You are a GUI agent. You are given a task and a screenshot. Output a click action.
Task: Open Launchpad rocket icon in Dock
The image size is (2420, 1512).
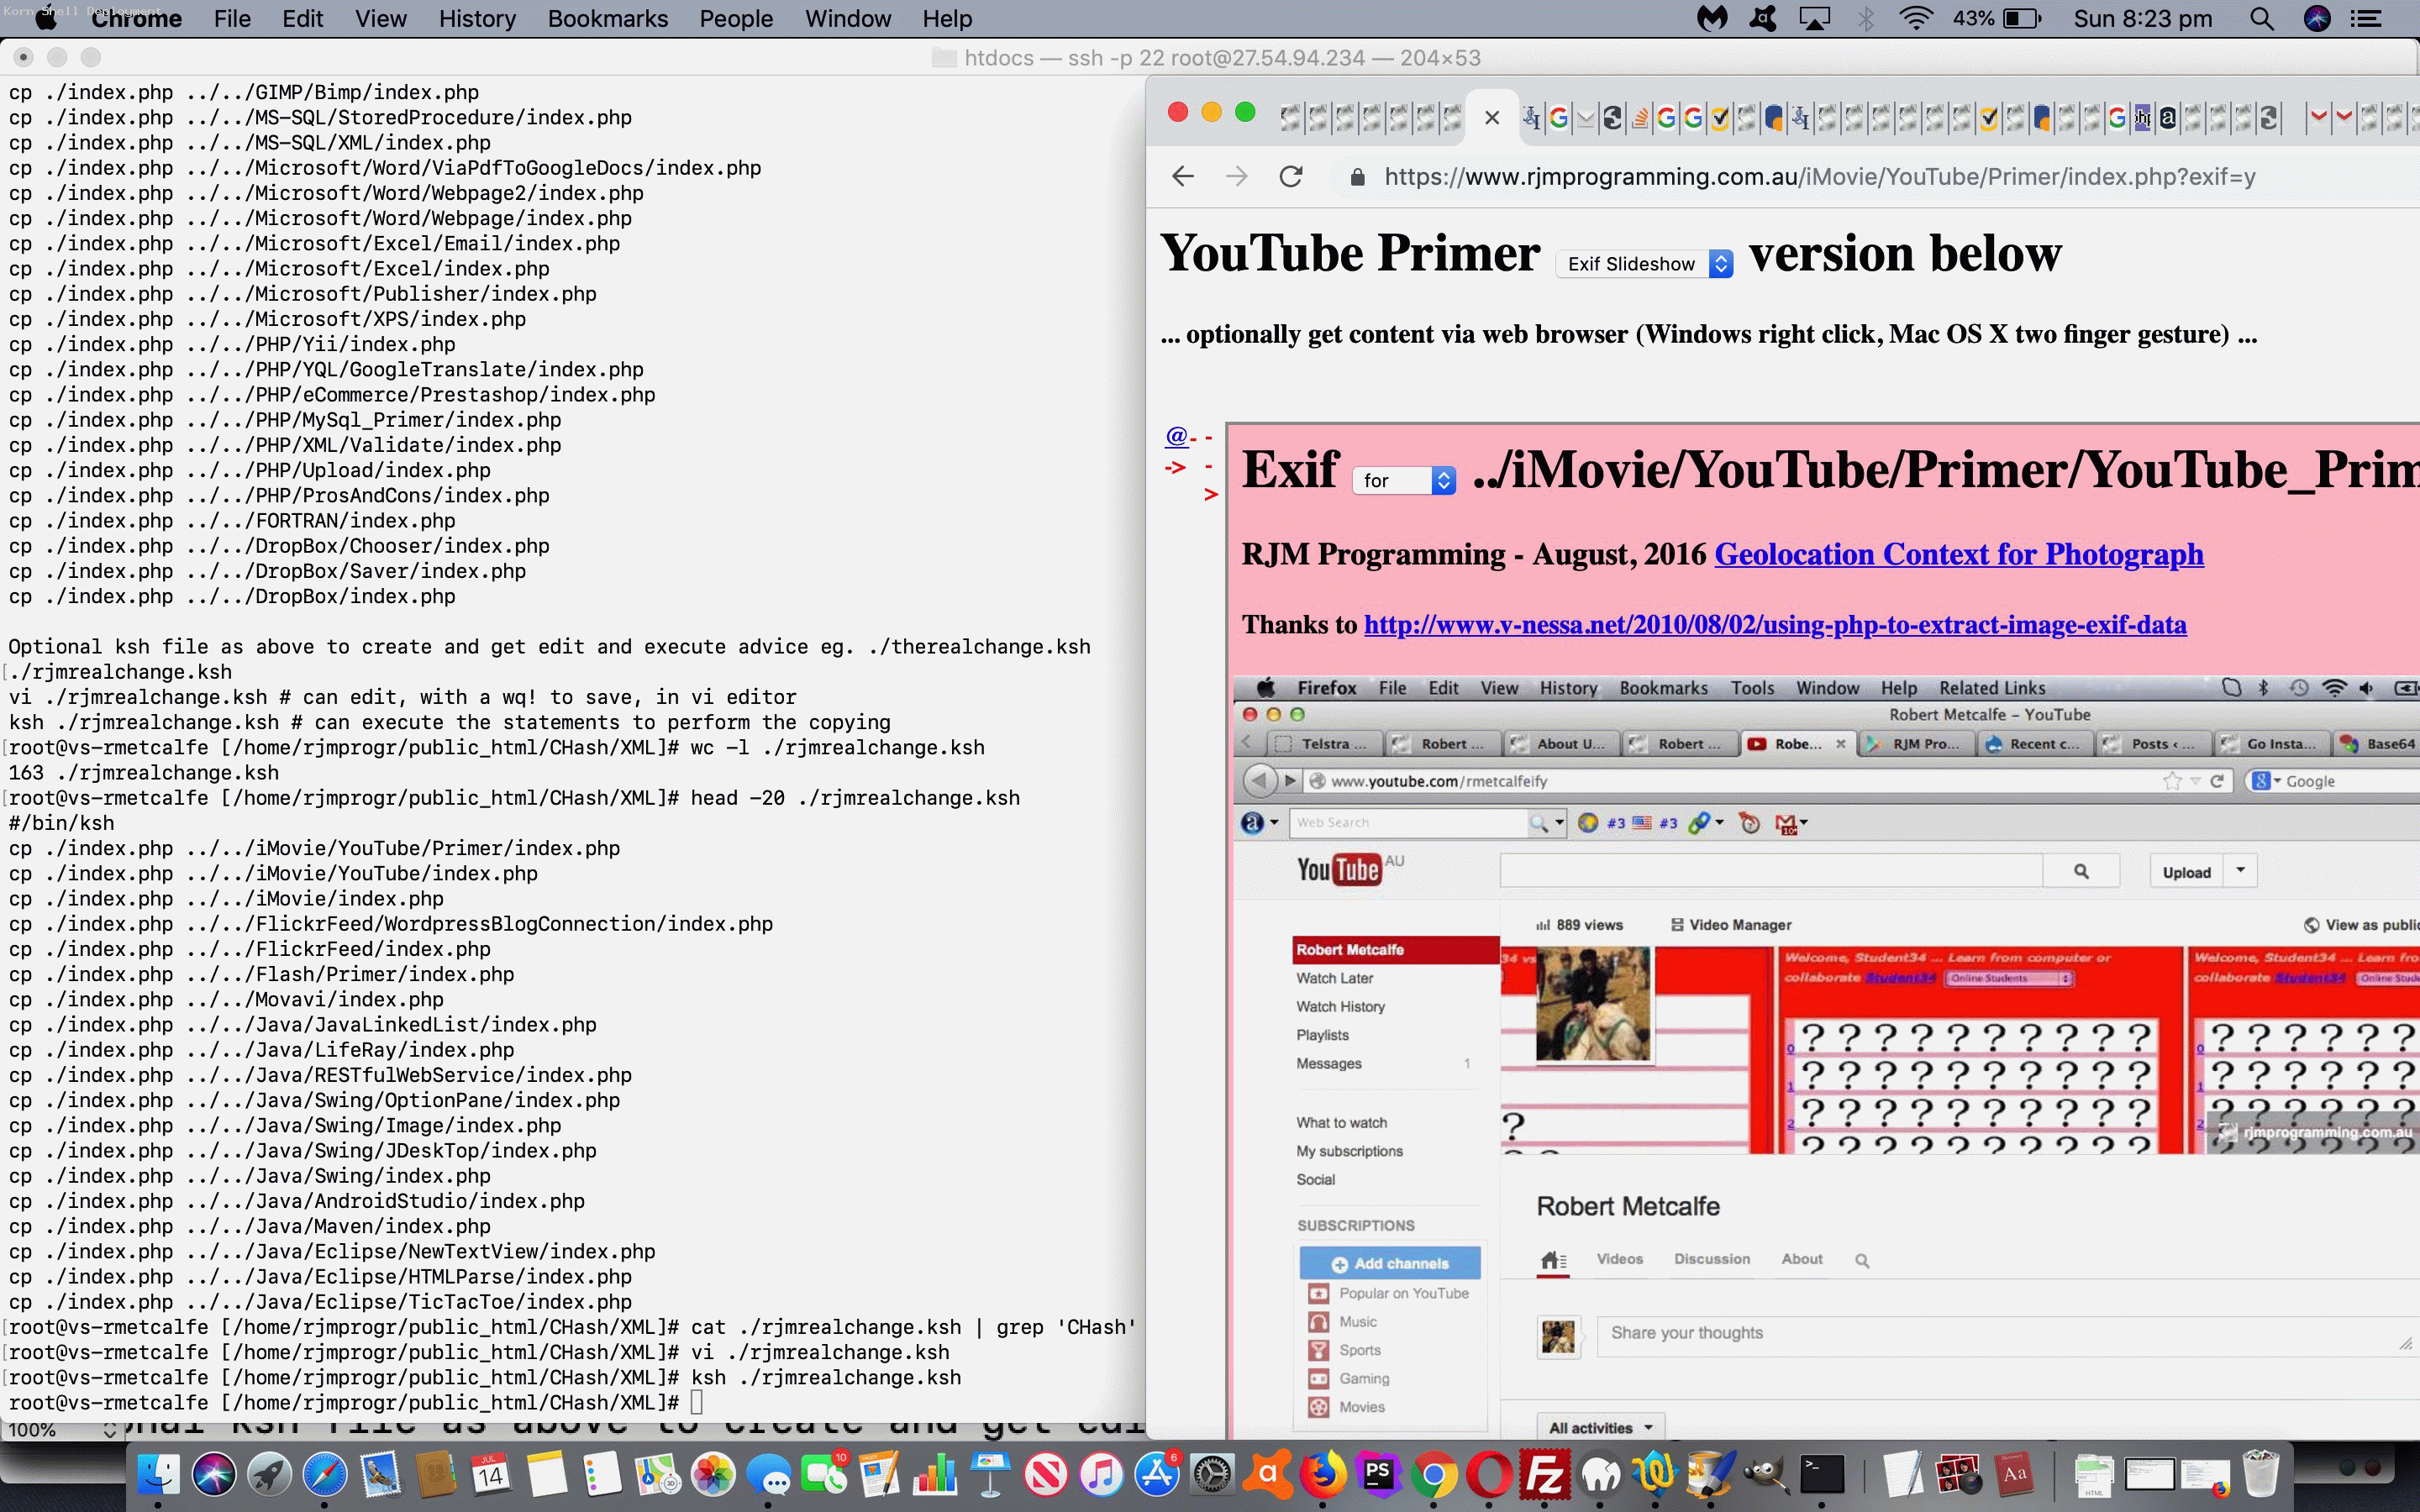tap(269, 1474)
